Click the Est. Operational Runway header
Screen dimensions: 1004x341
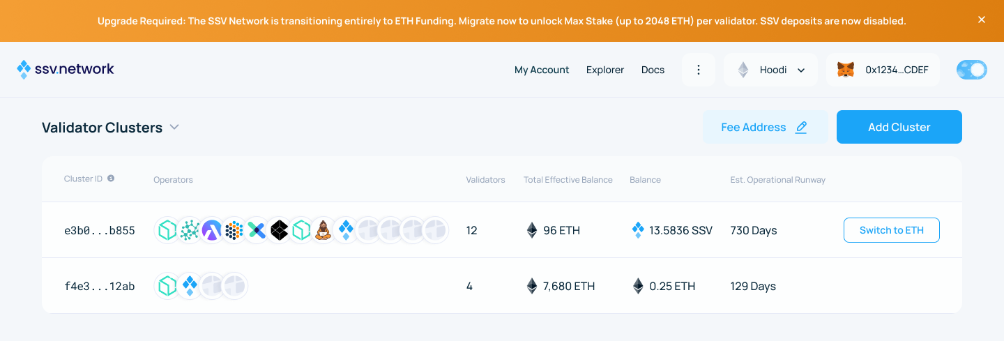pyautogui.click(x=778, y=180)
